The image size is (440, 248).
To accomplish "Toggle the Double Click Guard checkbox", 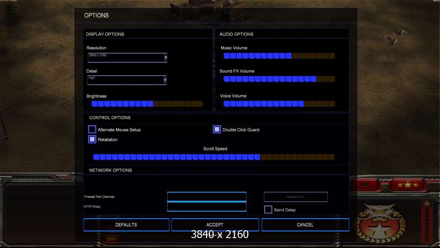I will (217, 129).
